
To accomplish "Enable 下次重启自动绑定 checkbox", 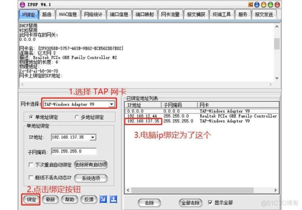I will [31, 165].
